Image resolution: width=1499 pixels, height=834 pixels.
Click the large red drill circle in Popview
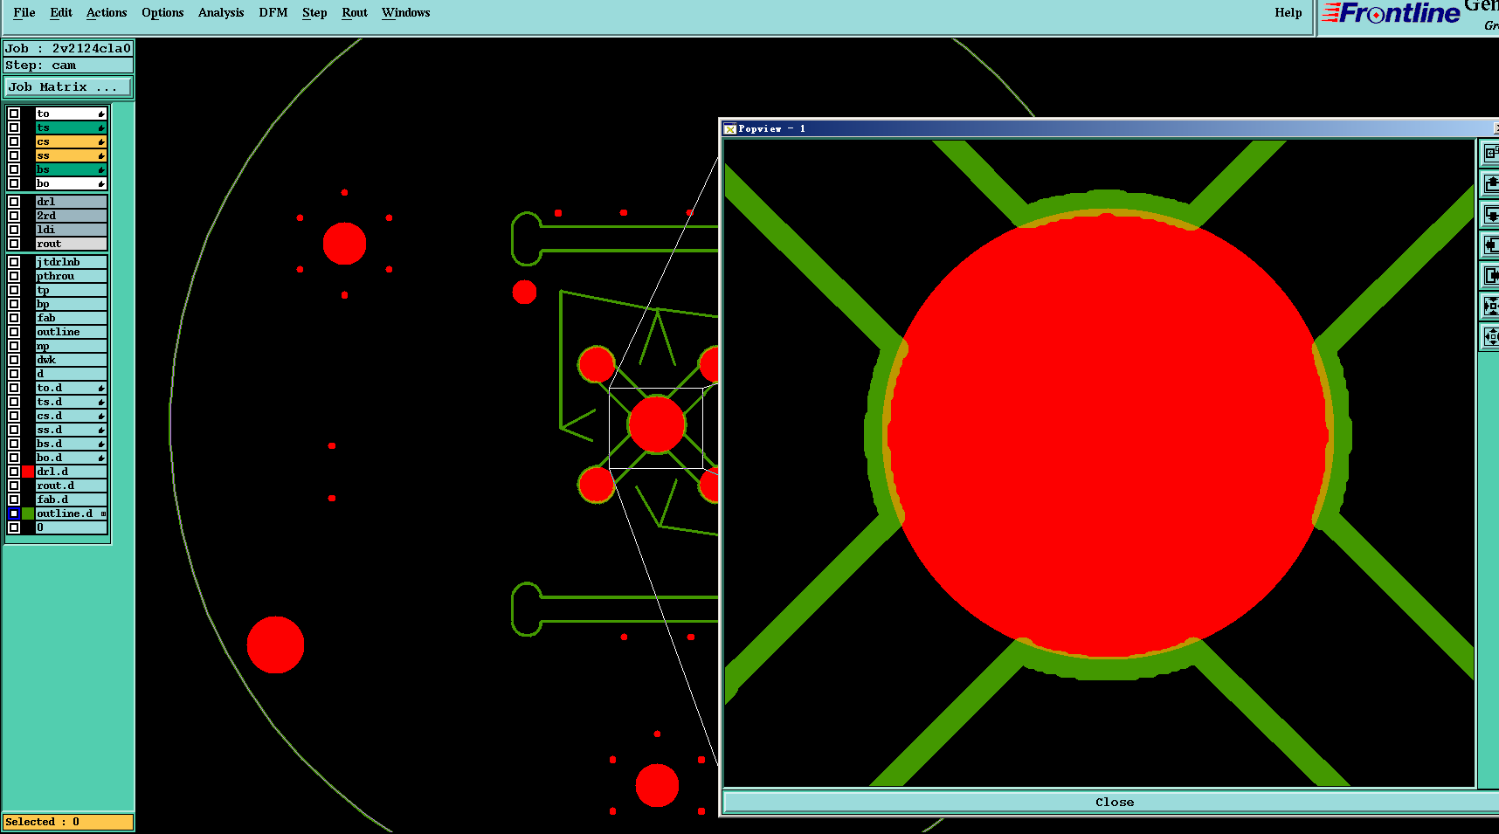(1109, 434)
